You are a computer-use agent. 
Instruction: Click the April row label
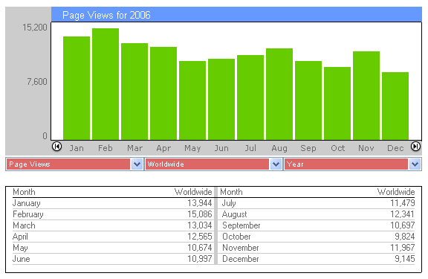(x=20, y=237)
